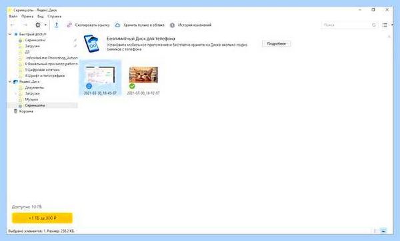Go back with the back arrow

[x=13, y=25]
